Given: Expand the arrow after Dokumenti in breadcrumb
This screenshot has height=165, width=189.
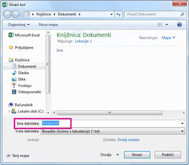Looking at the screenshot, I should click(80, 14).
